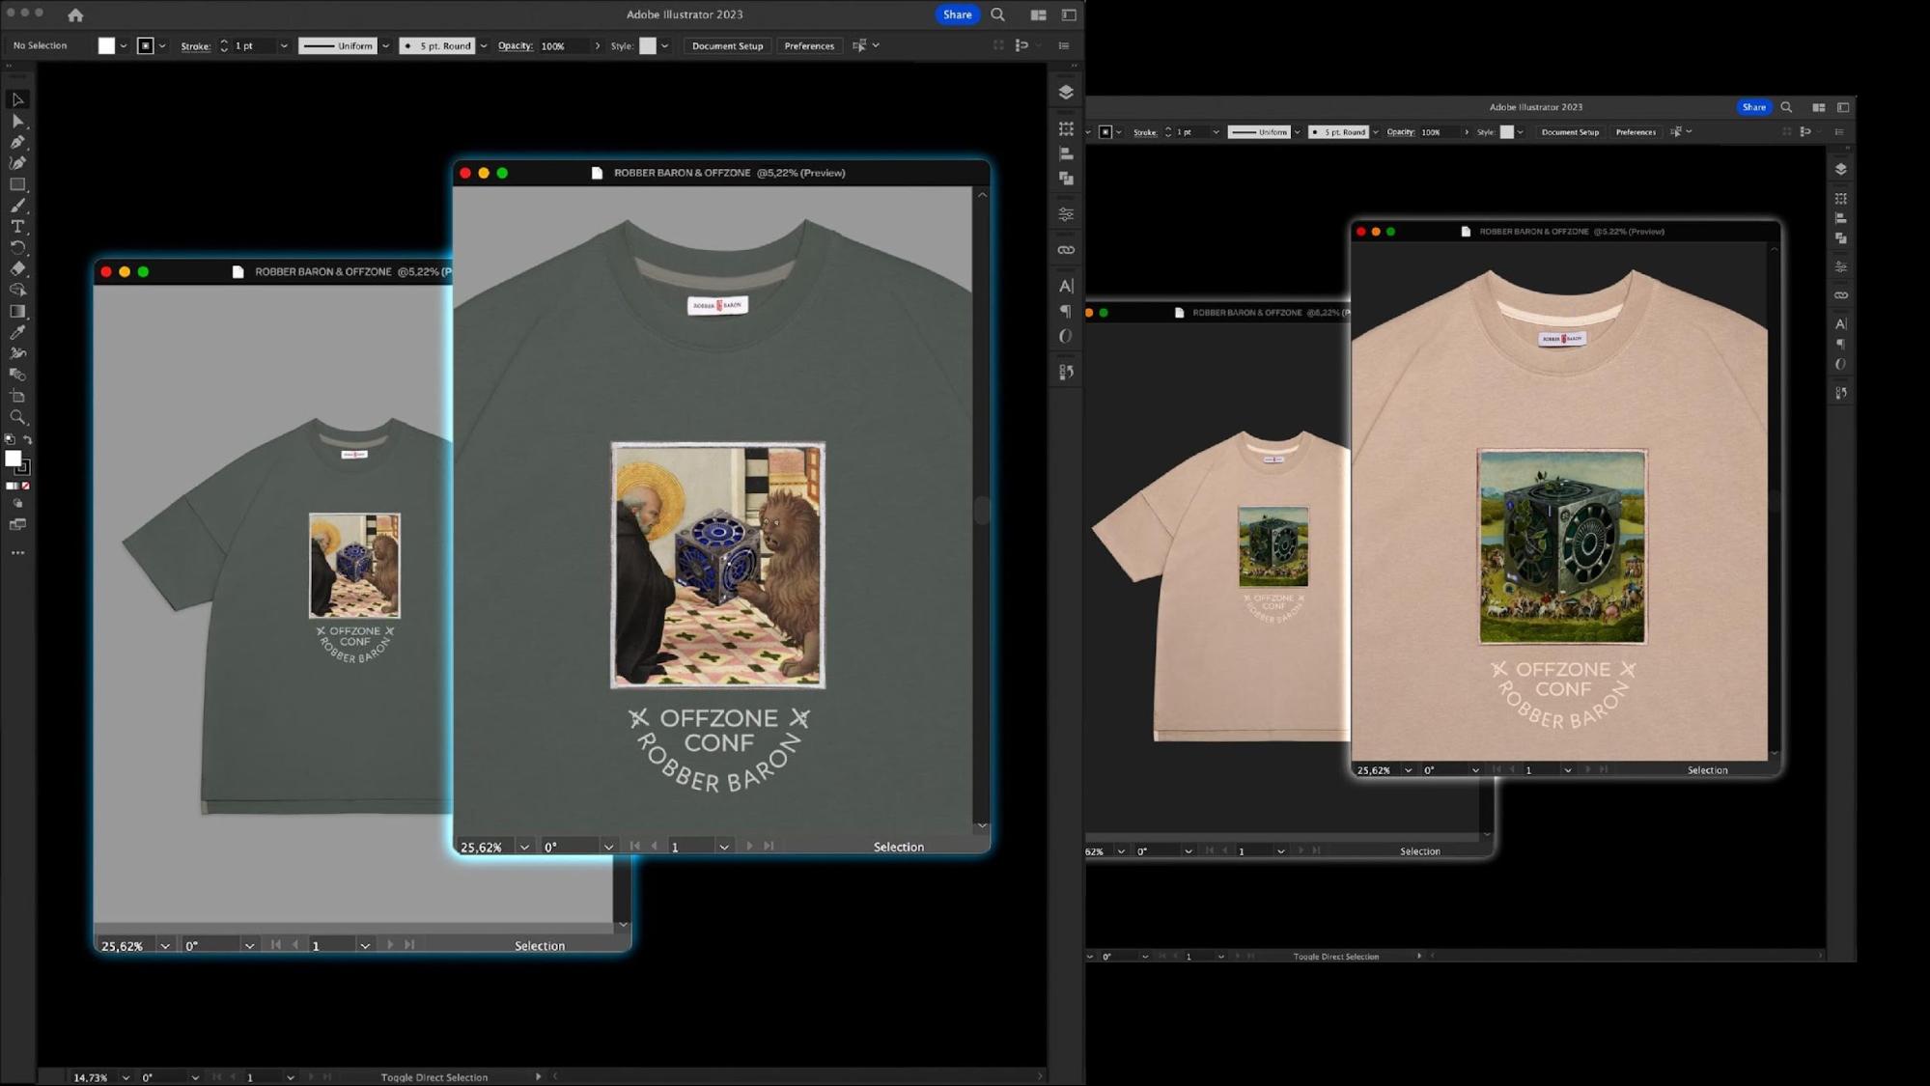1930x1086 pixels.
Task: Expand the Opacity slider arrow
Action: coord(598,45)
